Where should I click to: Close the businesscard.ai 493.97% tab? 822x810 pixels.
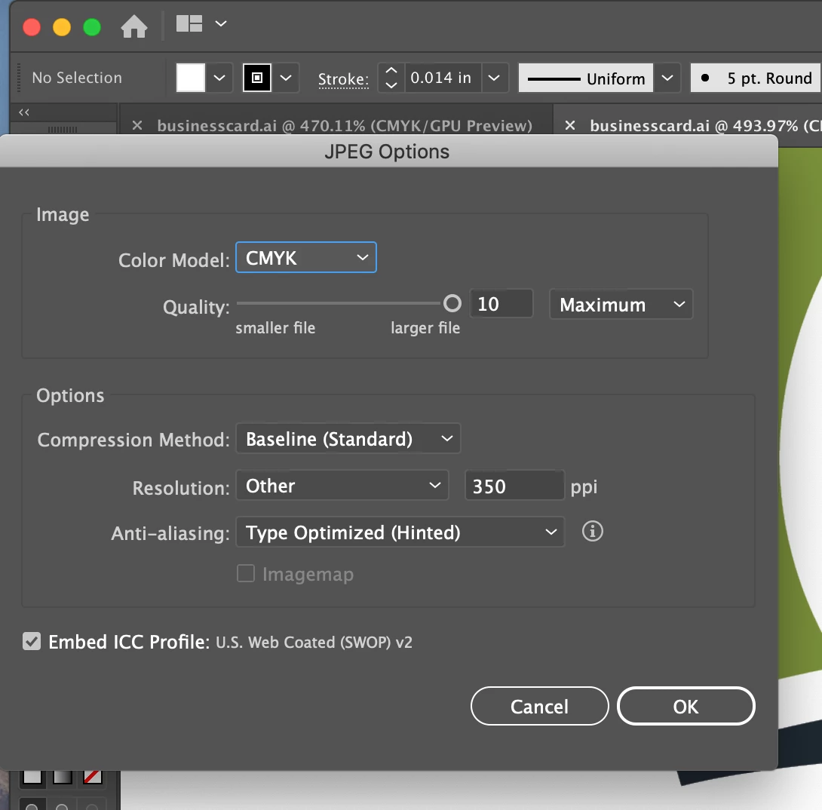570,125
